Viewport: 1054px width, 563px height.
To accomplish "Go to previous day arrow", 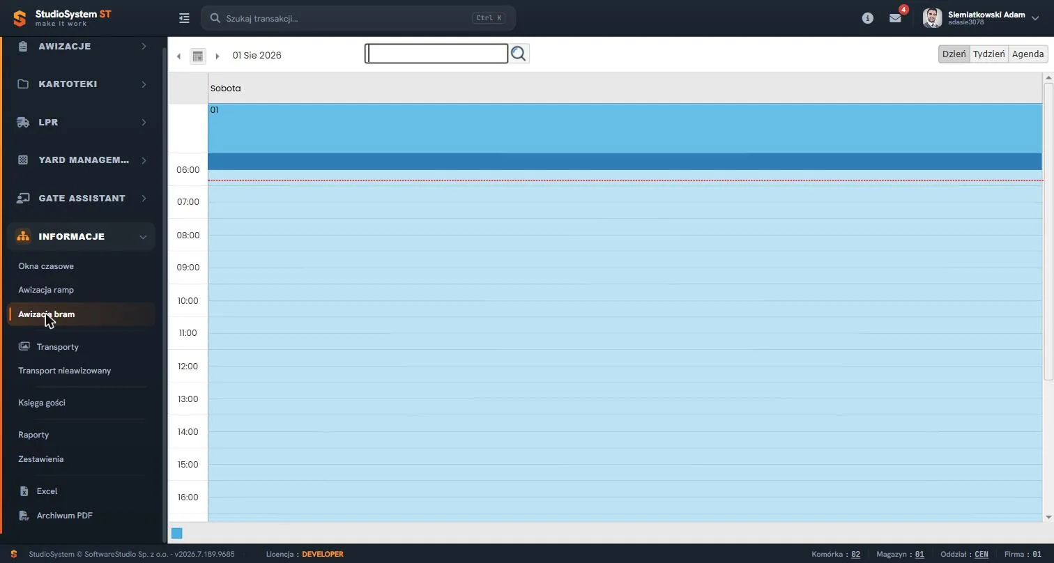I will (x=178, y=56).
